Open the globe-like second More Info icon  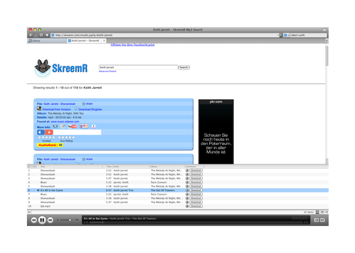click(63, 126)
